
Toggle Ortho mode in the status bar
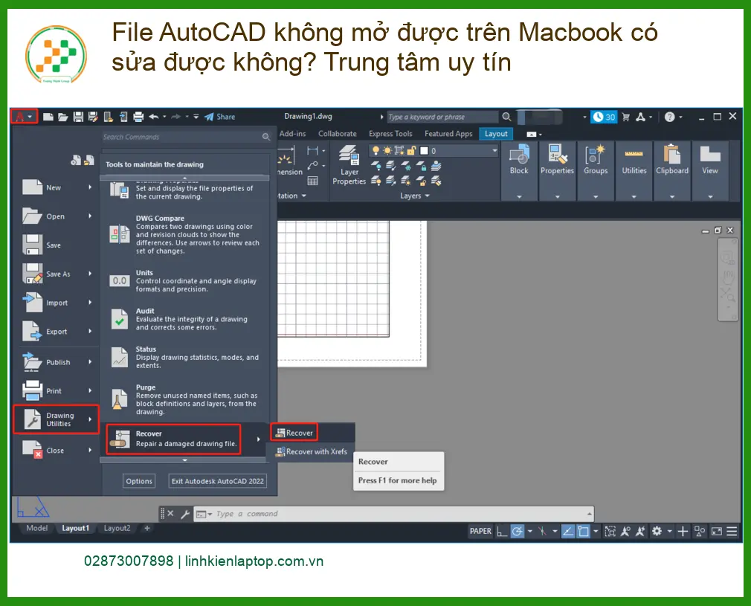tap(501, 531)
